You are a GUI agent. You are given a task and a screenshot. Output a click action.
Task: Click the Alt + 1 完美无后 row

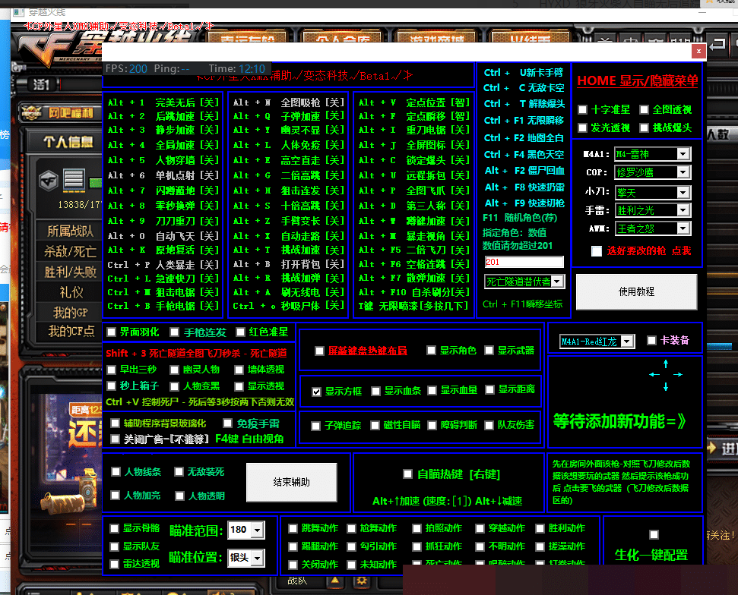click(x=163, y=102)
